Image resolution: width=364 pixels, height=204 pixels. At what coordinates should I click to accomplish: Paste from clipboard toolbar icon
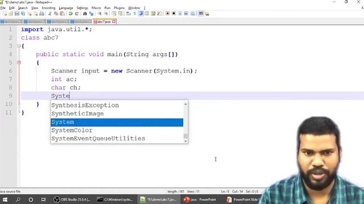[x=62, y=14]
